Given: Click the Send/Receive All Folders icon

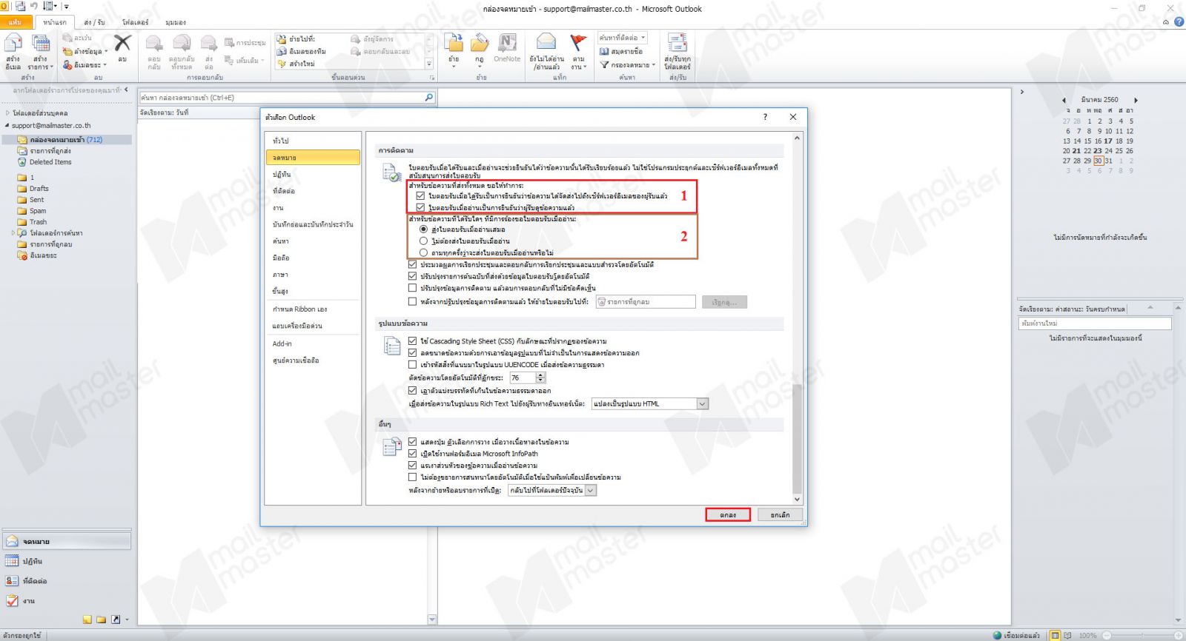Looking at the screenshot, I should tap(677, 43).
